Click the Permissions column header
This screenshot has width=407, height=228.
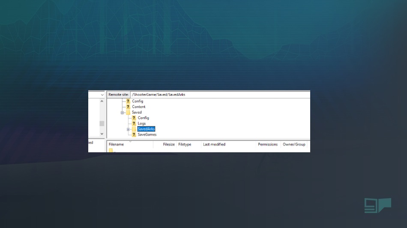(268, 145)
